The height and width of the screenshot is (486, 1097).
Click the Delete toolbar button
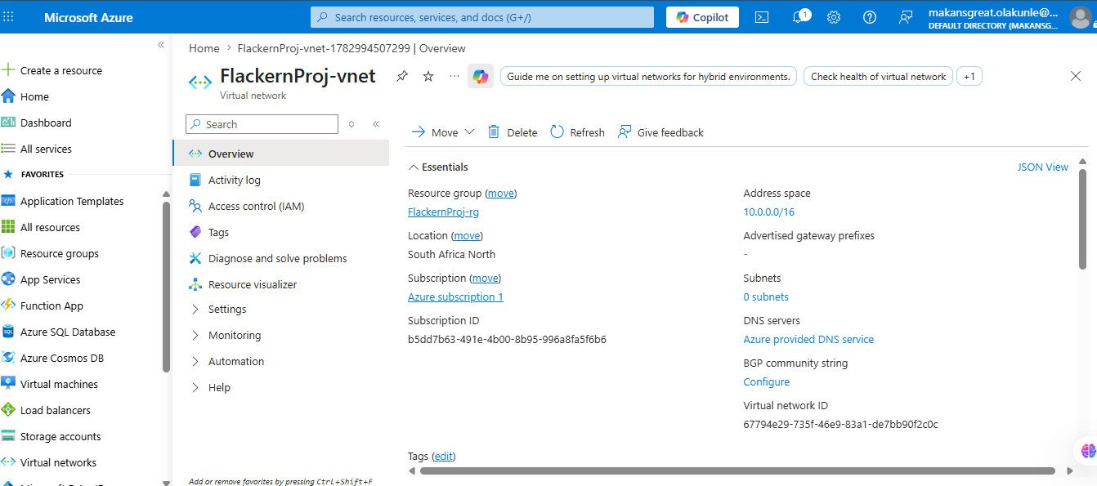513,132
